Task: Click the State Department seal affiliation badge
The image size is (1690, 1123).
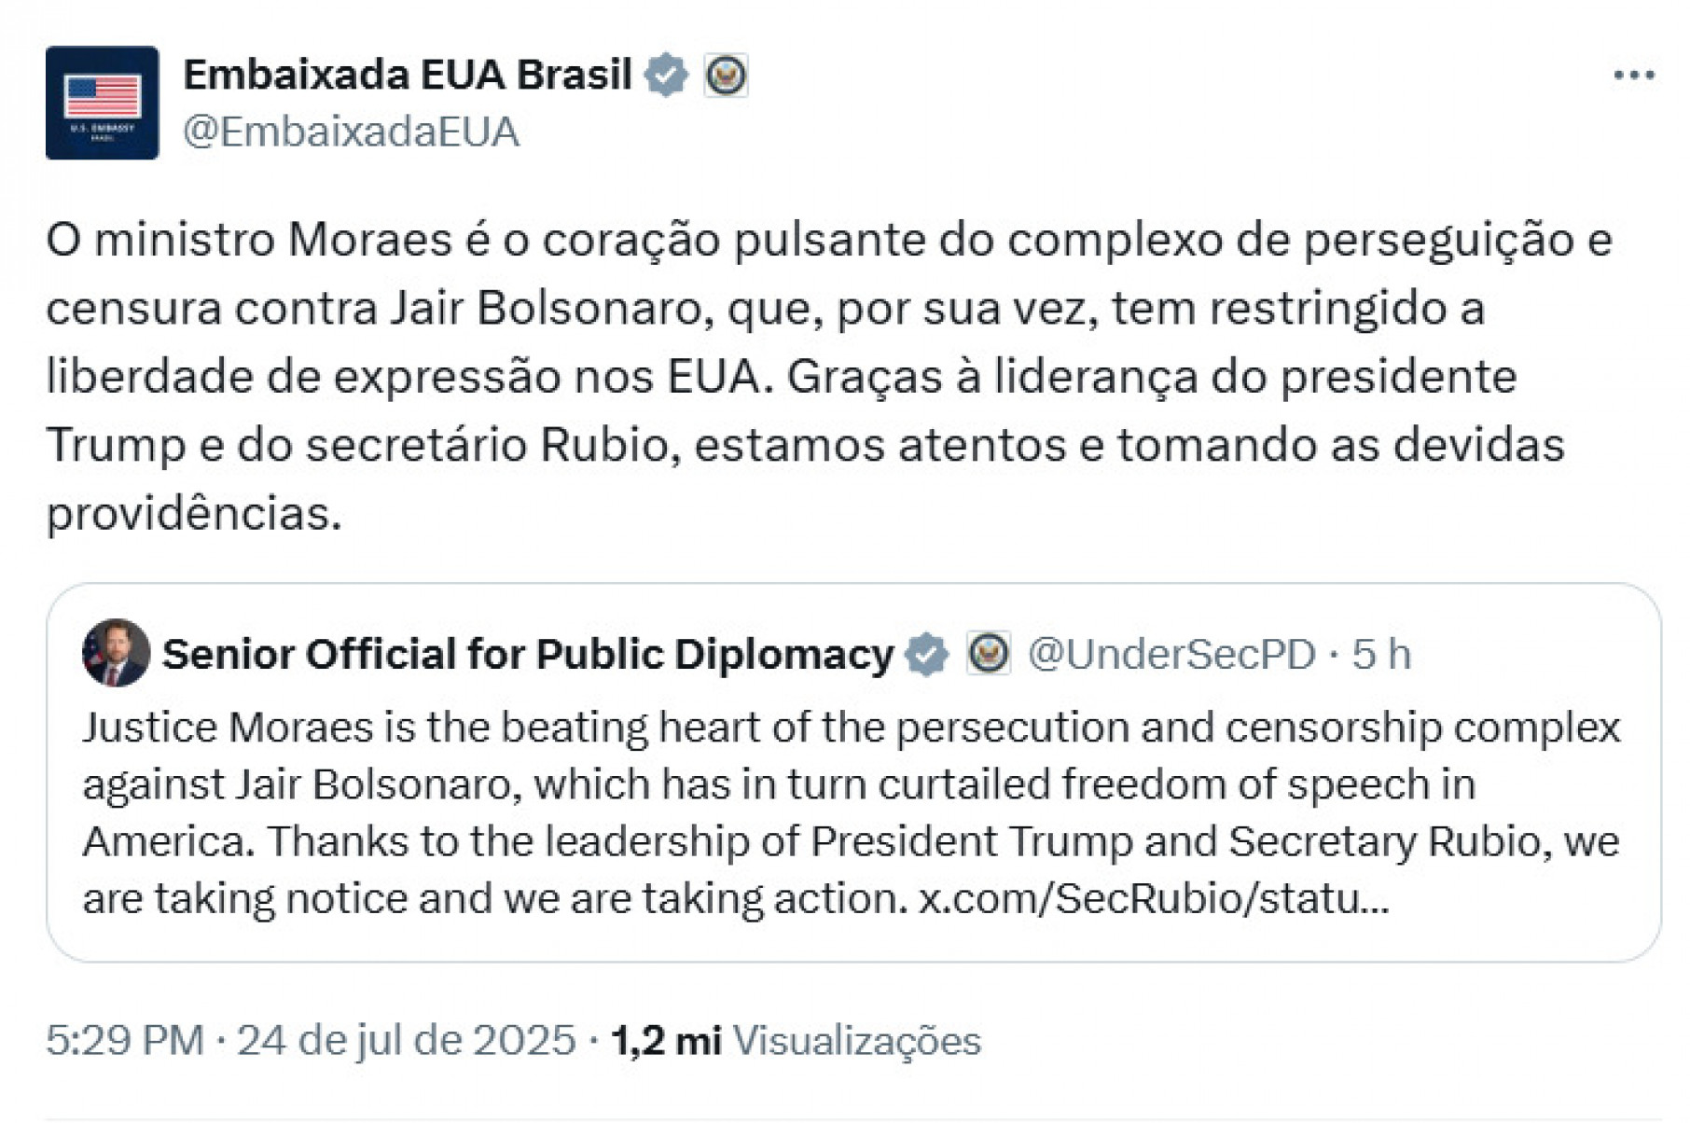Action: pyautogui.click(x=725, y=75)
